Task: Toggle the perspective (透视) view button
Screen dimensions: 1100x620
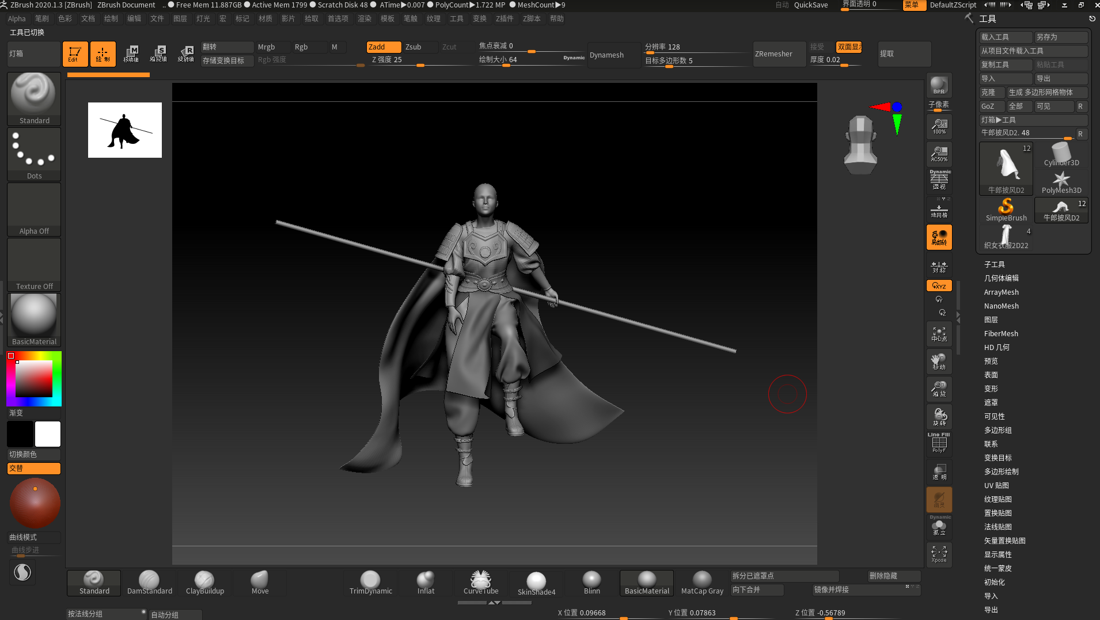Action: pos(939,181)
